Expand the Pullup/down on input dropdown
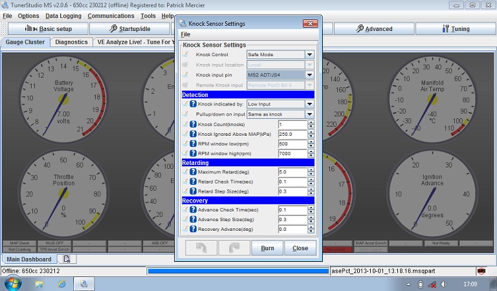497x291 pixels. tap(309, 114)
